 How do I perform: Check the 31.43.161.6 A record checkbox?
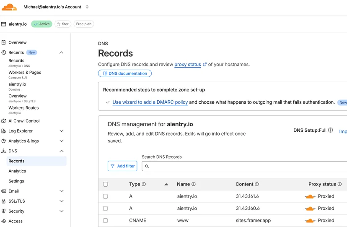click(106, 196)
